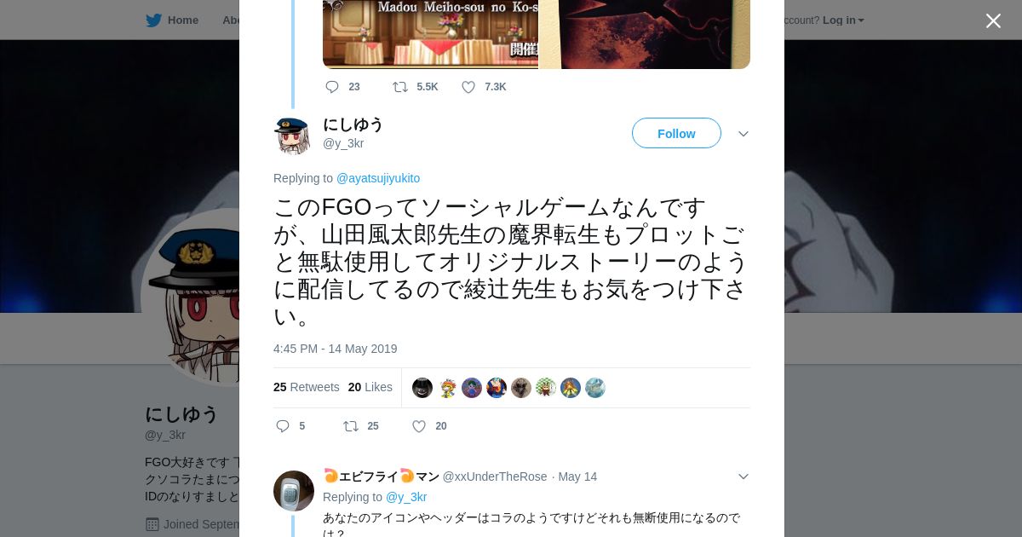Reply using speech bubble icon showing 5
1022x537 pixels.
pos(283,426)
